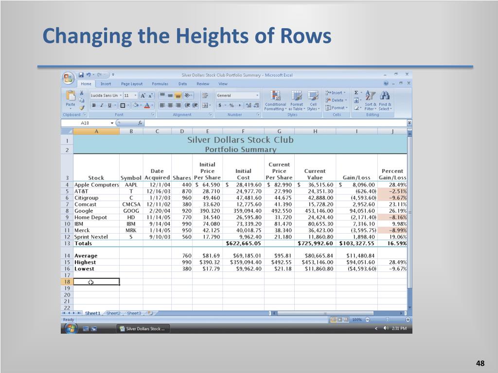Apply Percent Style number format
498x373 pixels.
pyautogui.click(x=231, y=105)
